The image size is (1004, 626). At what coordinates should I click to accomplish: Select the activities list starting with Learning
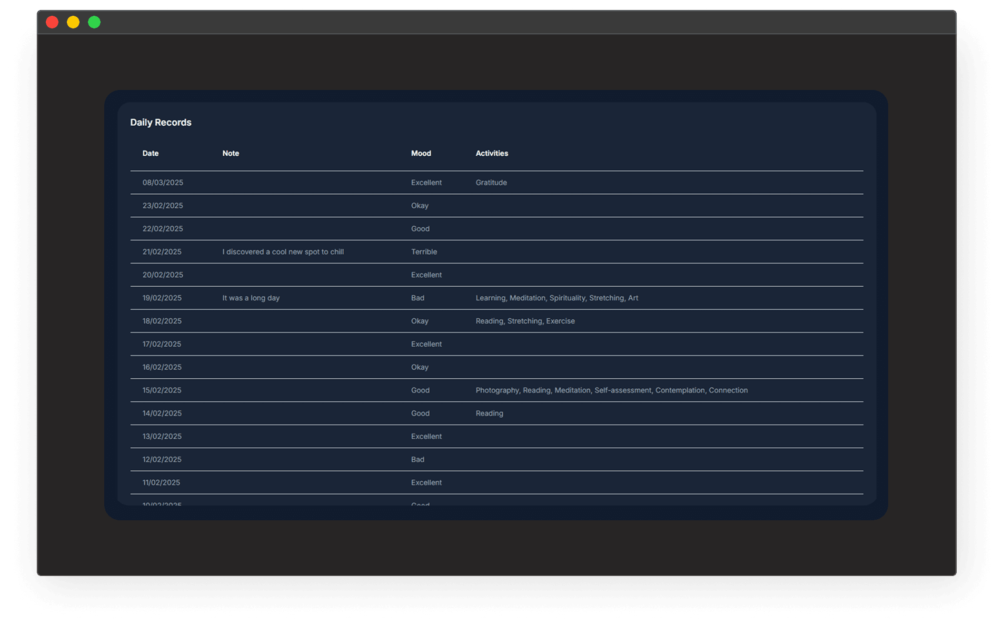556,298
